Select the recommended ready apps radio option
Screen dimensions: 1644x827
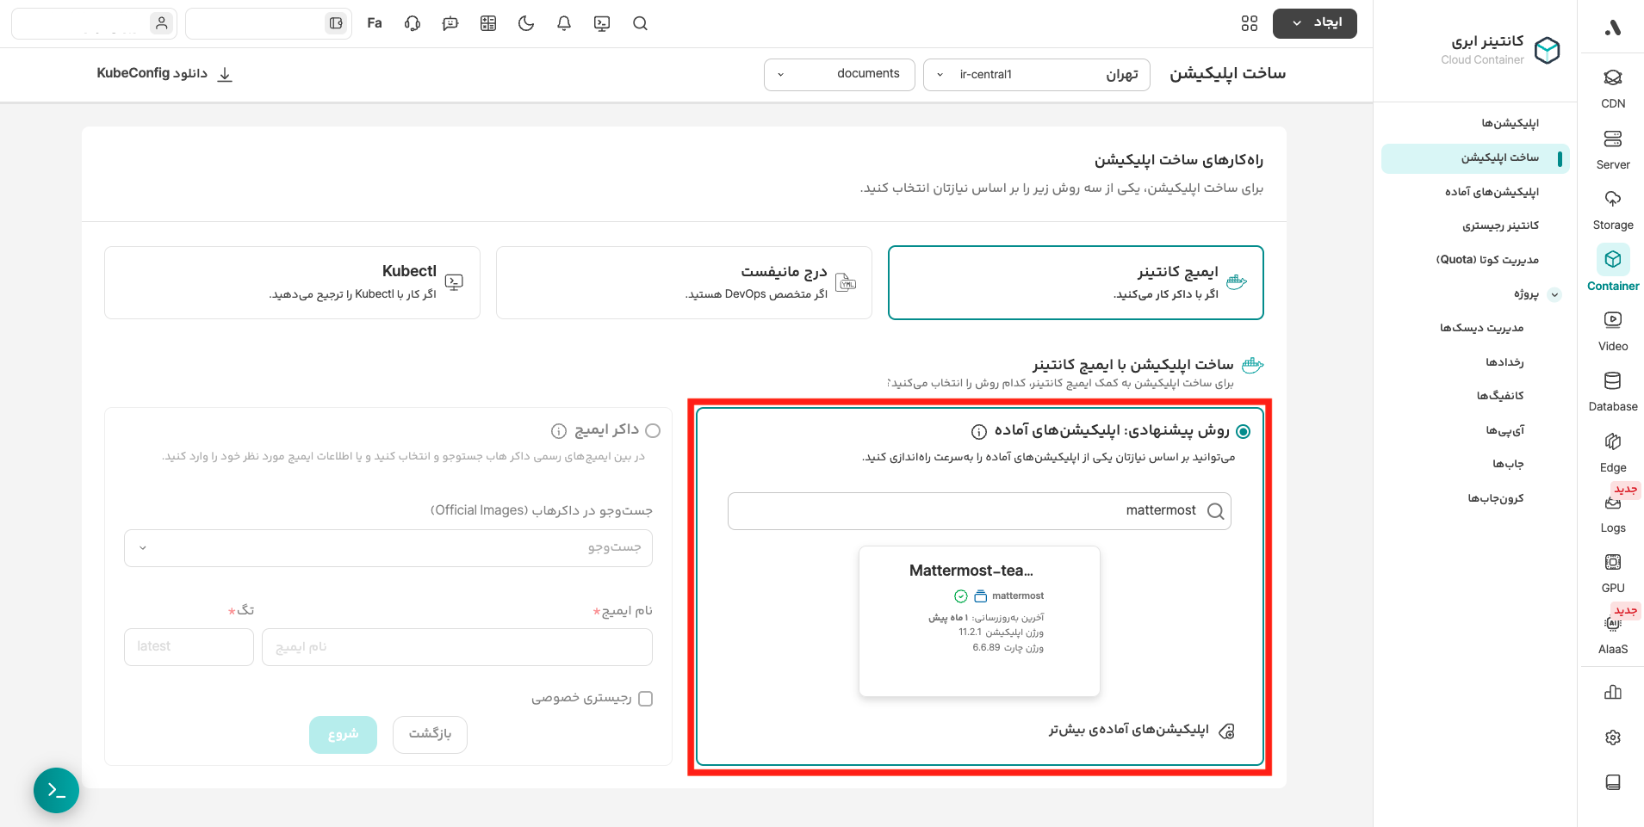tap(1243, 431)
